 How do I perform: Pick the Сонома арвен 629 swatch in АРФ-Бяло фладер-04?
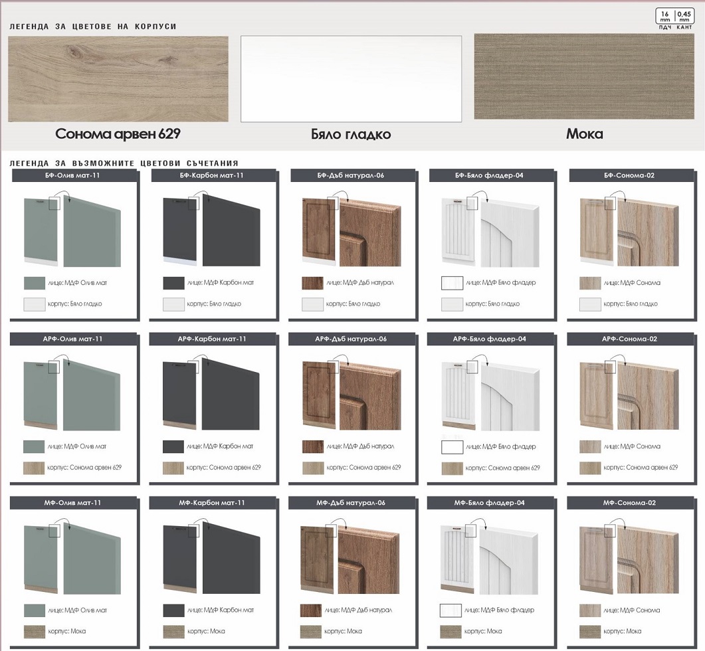pyautogui.click(x=452, y=468)
